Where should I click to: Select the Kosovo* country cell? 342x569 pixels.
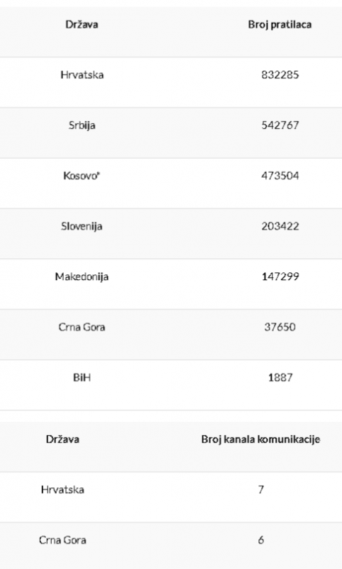pyautogui.click(x=82, y=176)
